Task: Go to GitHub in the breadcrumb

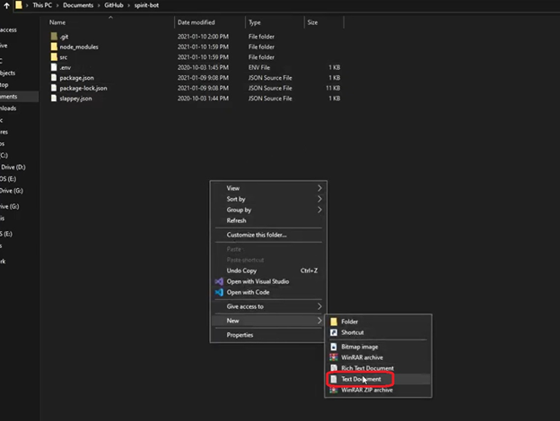Action: pyautogui.click(x=114, y=5)
